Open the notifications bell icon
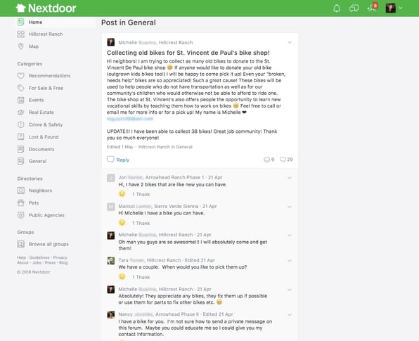The height and width of the screenshot is (341, 419). coord(337,8)
